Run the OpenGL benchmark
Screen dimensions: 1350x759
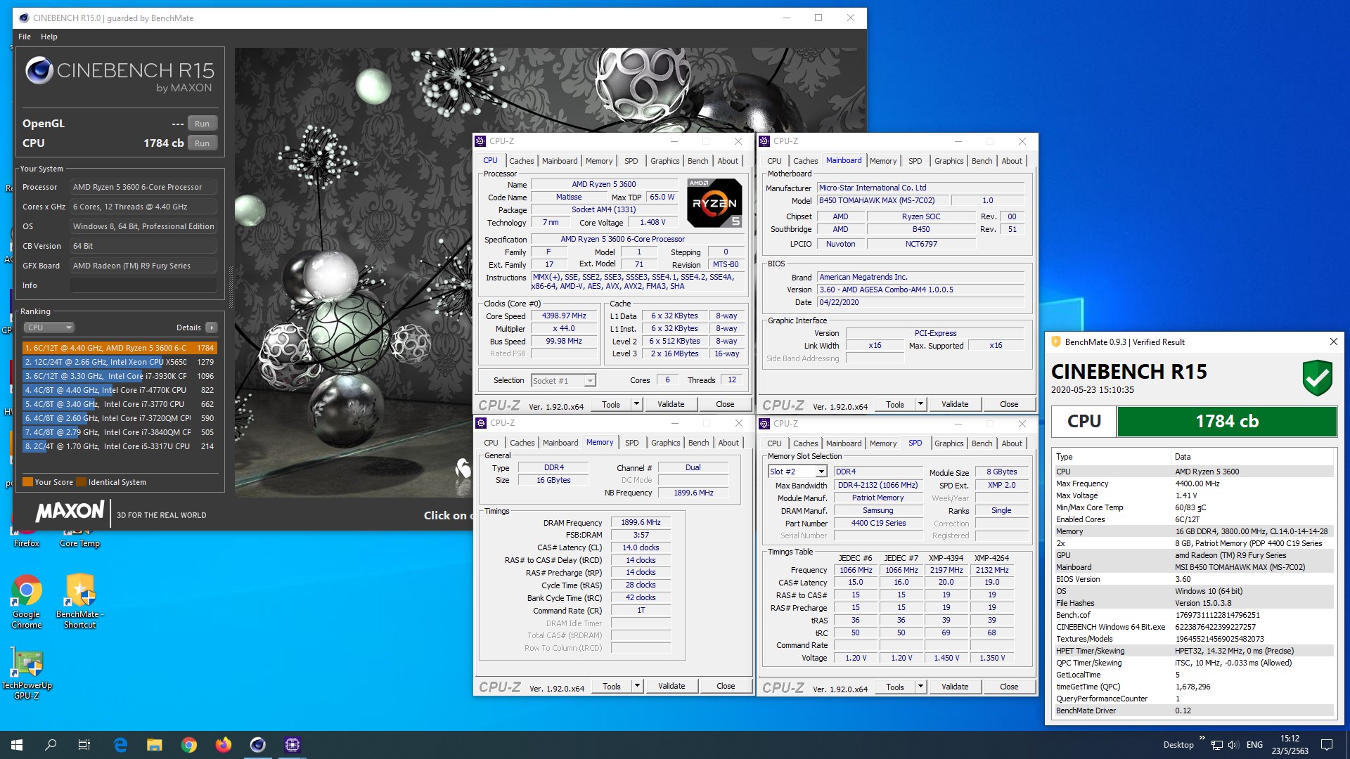pos(202,124)
